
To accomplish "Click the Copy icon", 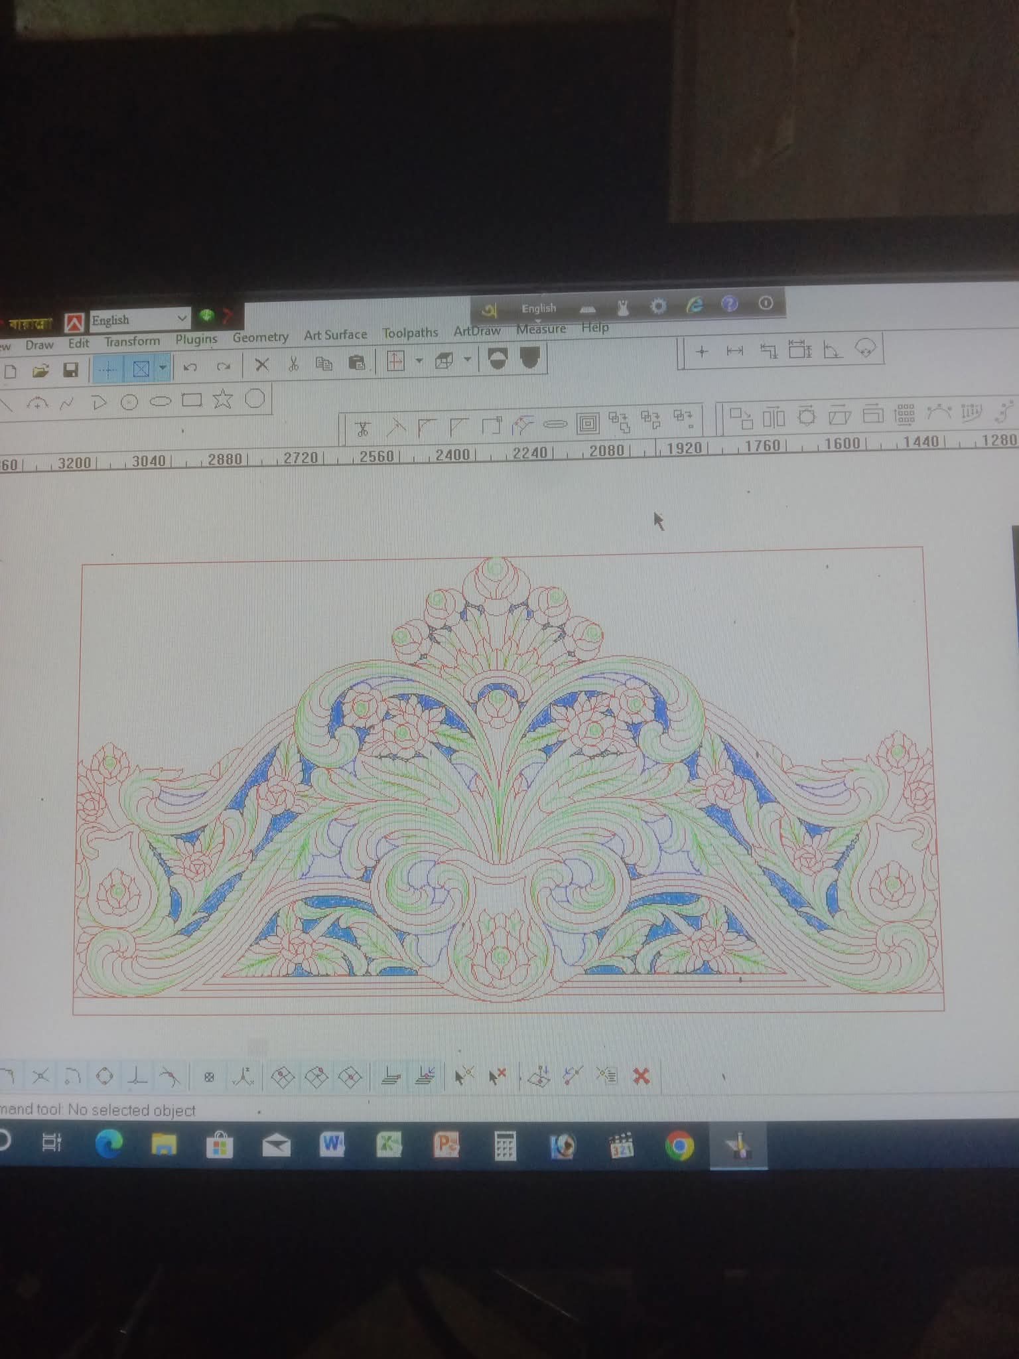I will [324, 363].
